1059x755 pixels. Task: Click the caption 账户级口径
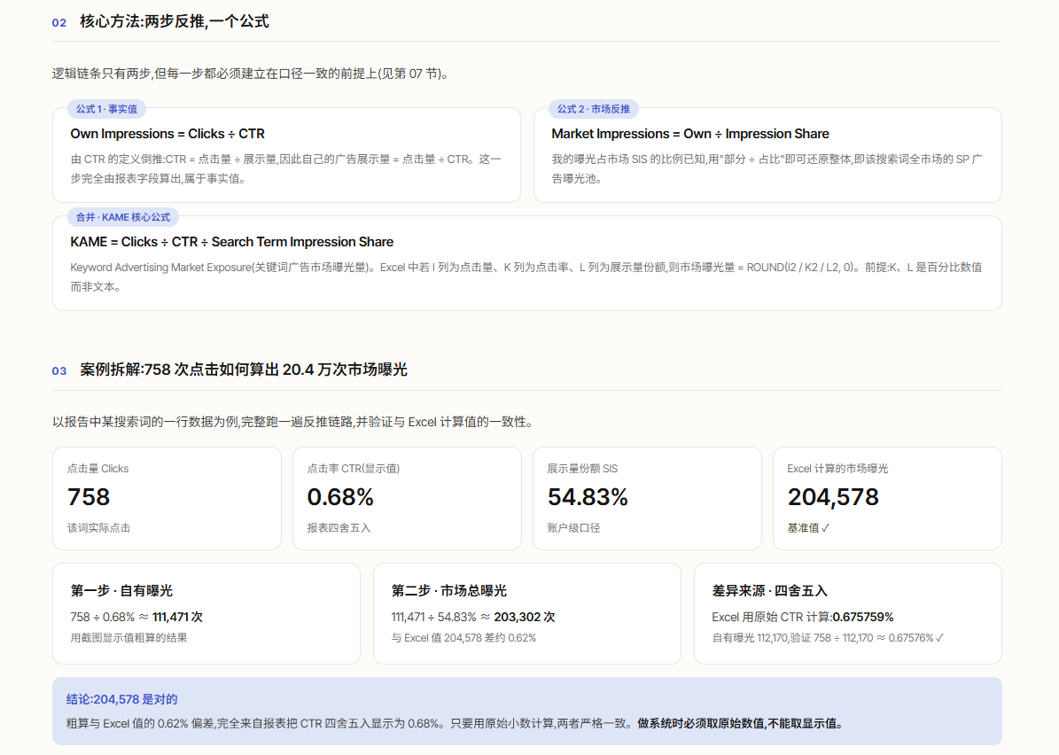[x=573, y=528]
